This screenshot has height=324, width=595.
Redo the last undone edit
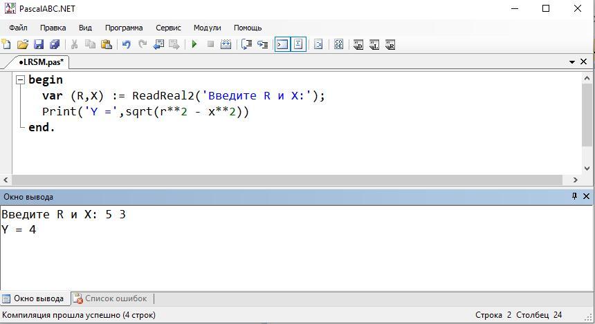tap(143, 44)
